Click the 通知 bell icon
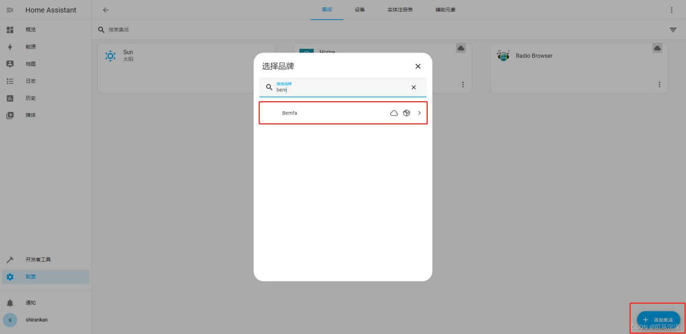 (10, 302)
